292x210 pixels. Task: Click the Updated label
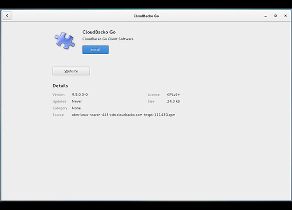(59, 101)
